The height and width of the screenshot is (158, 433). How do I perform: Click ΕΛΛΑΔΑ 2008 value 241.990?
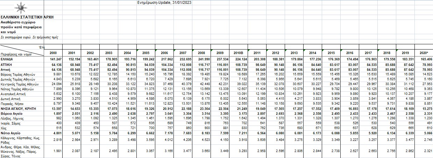(x=204, y=60)
